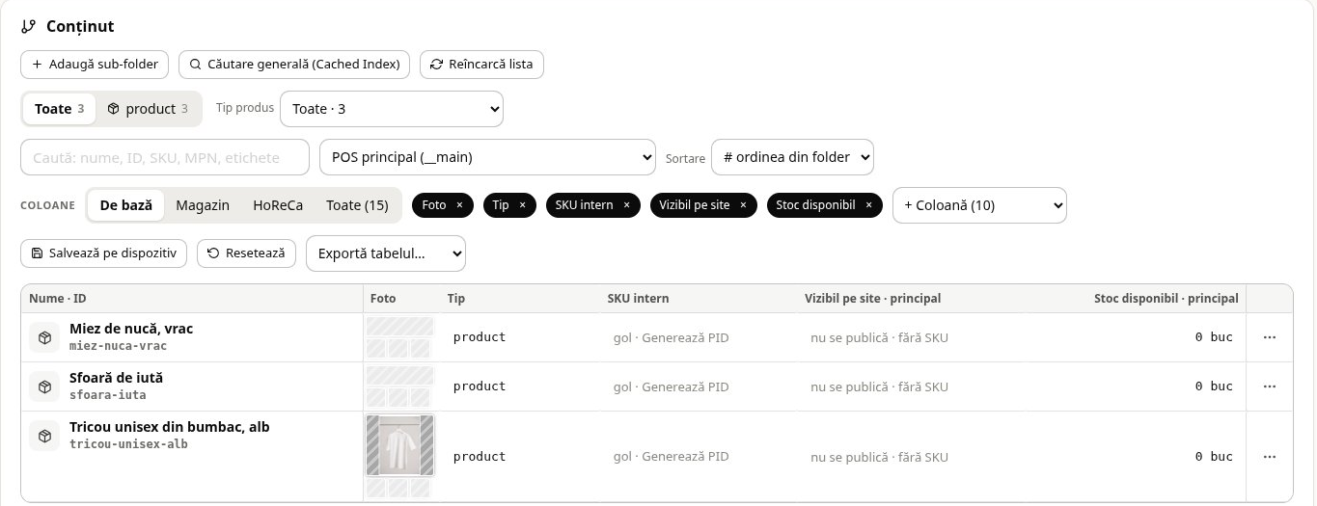The image size is (1317, 506).
Task: Open the Sortare ordering dropdown
Action: pos(792,157)
